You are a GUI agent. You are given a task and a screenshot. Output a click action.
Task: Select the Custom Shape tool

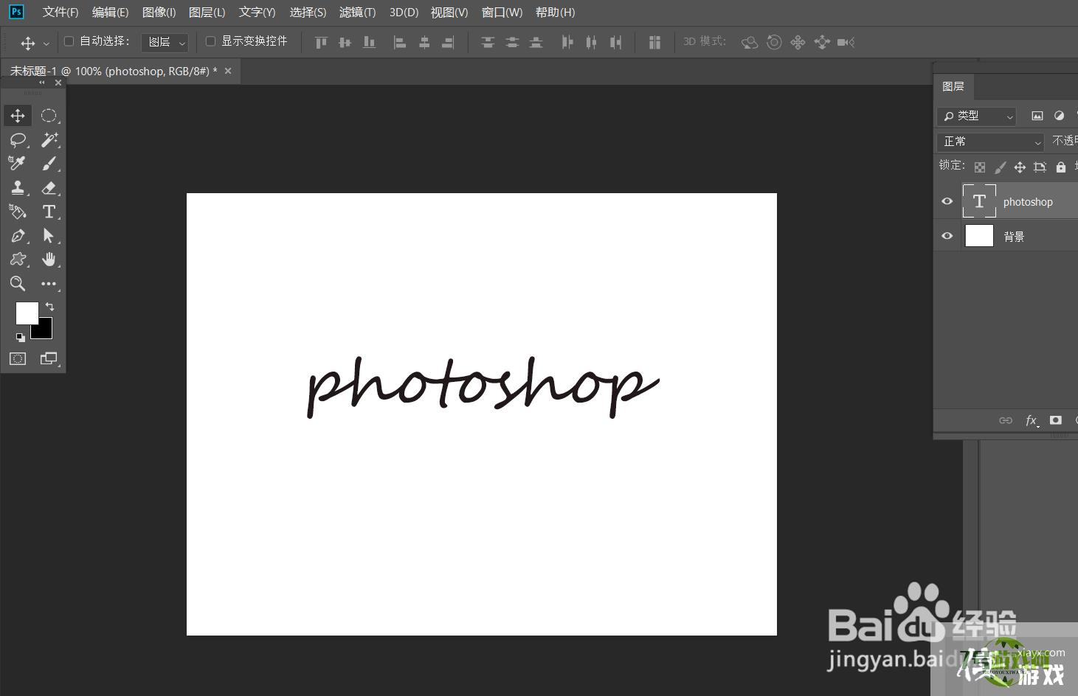coord(18,260)
